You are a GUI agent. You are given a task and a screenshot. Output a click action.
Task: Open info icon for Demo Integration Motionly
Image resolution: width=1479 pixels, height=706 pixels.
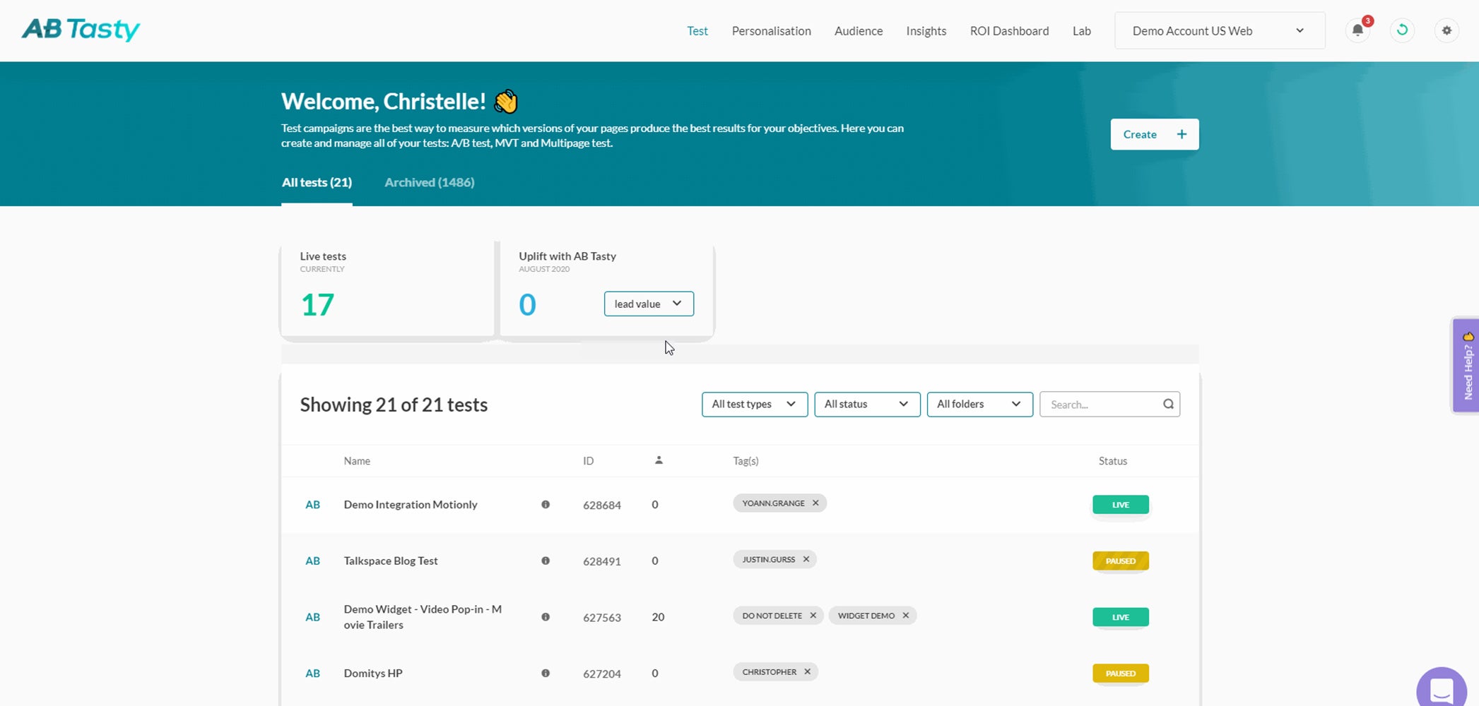pos(546,504)
